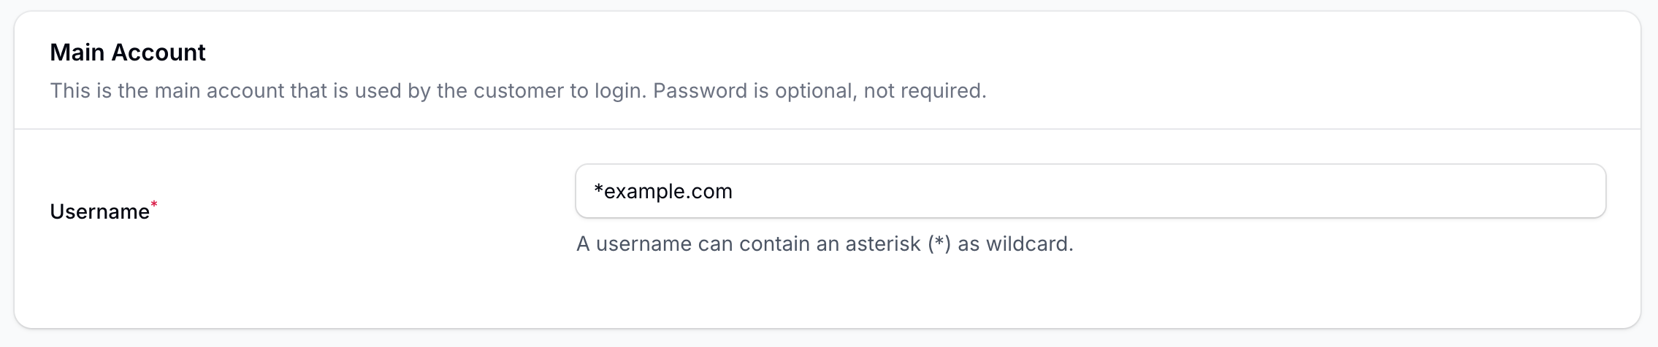Click the "example" text inside the username field
The width and height of the screenshot is (1658, 347).
pos(646,192)
